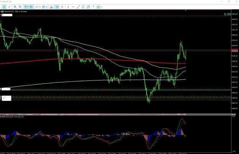
Task: Maximize the chart window
Action: tap(229, 2)
